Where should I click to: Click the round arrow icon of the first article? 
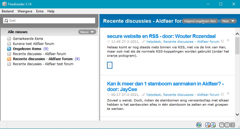[x=222, y=41]
